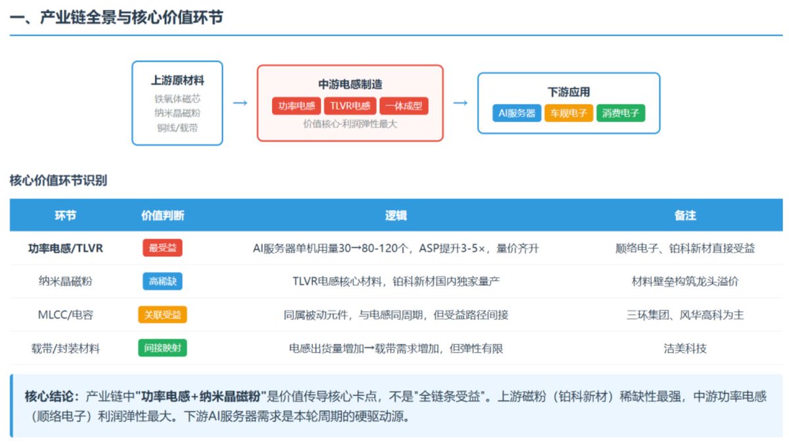Click the arrow between 上游 and 中游 boxes
Viewport: 789px width, 444px height.
coord(241,103)
